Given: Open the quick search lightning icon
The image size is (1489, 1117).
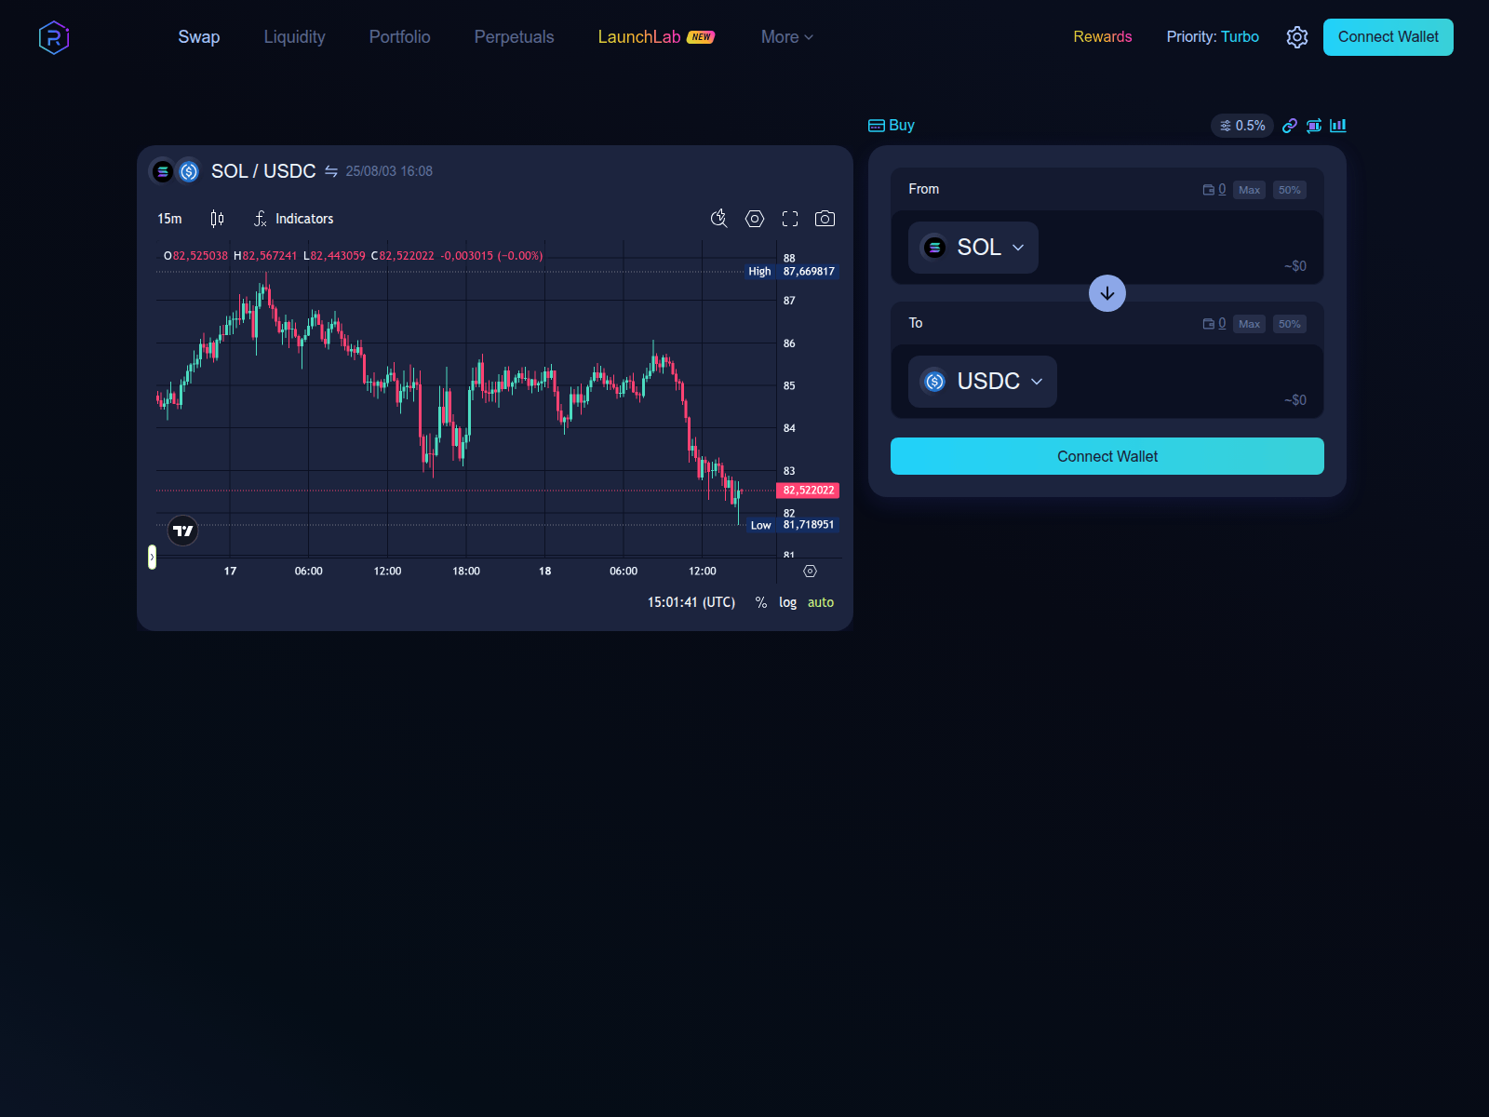Looking at the screenshot, I should (x=718, y=219).
